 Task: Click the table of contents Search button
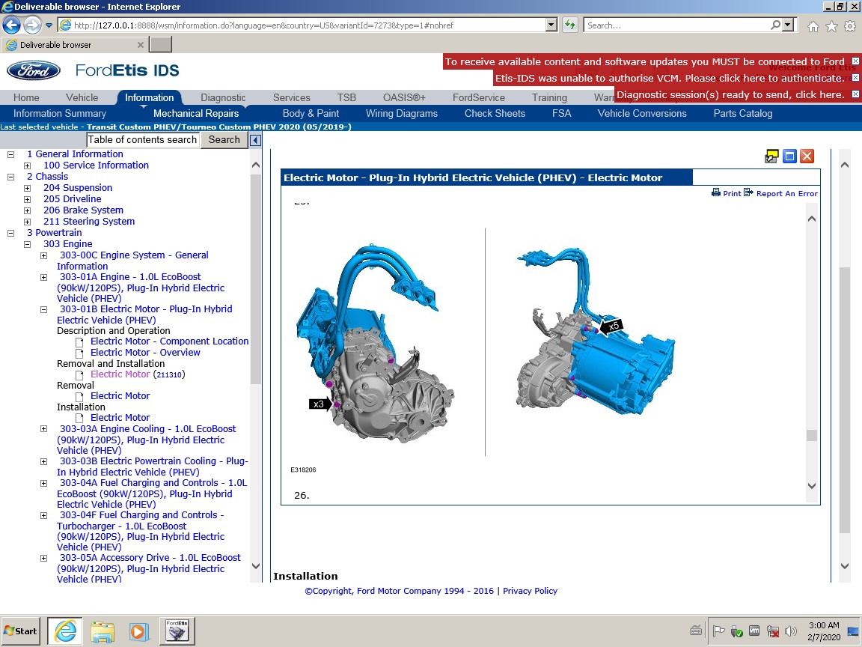[224, 140]
